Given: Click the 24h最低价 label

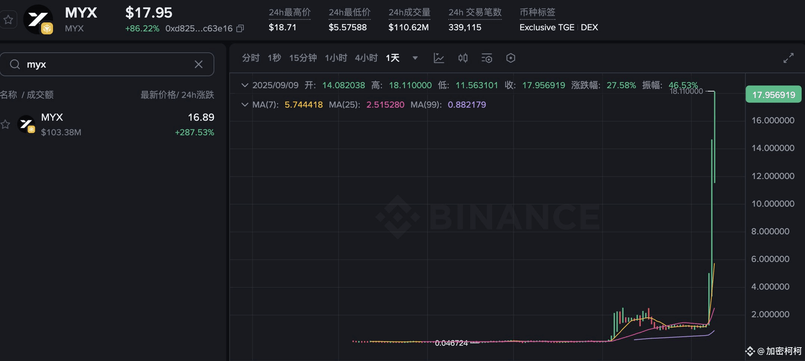Looking at the screenshot, I should [x=349, y=12].
